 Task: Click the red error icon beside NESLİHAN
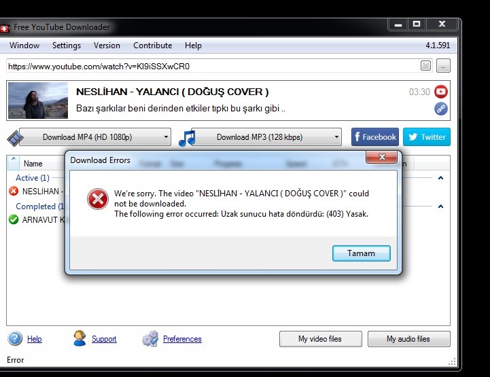pos(14,191)
